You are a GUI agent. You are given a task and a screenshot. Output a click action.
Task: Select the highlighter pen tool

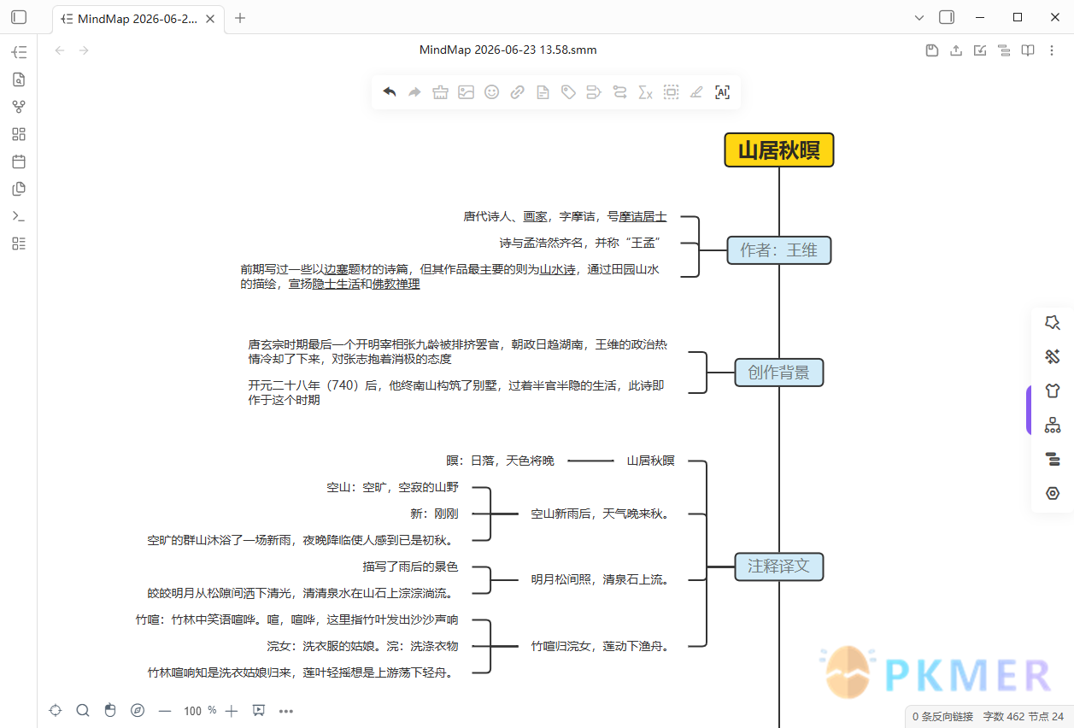696,92
